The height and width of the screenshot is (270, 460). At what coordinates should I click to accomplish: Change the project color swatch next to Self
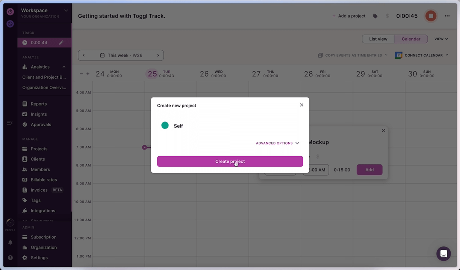tap(165, 125)
